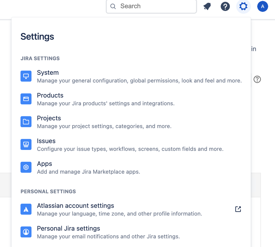This screenshot has width=275, height=247.
Task: Open the help question mark menu
Action: (x=225, y=7)
